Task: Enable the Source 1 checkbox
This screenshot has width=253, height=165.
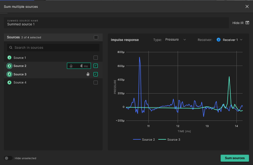Action: (x=95, y=58)
